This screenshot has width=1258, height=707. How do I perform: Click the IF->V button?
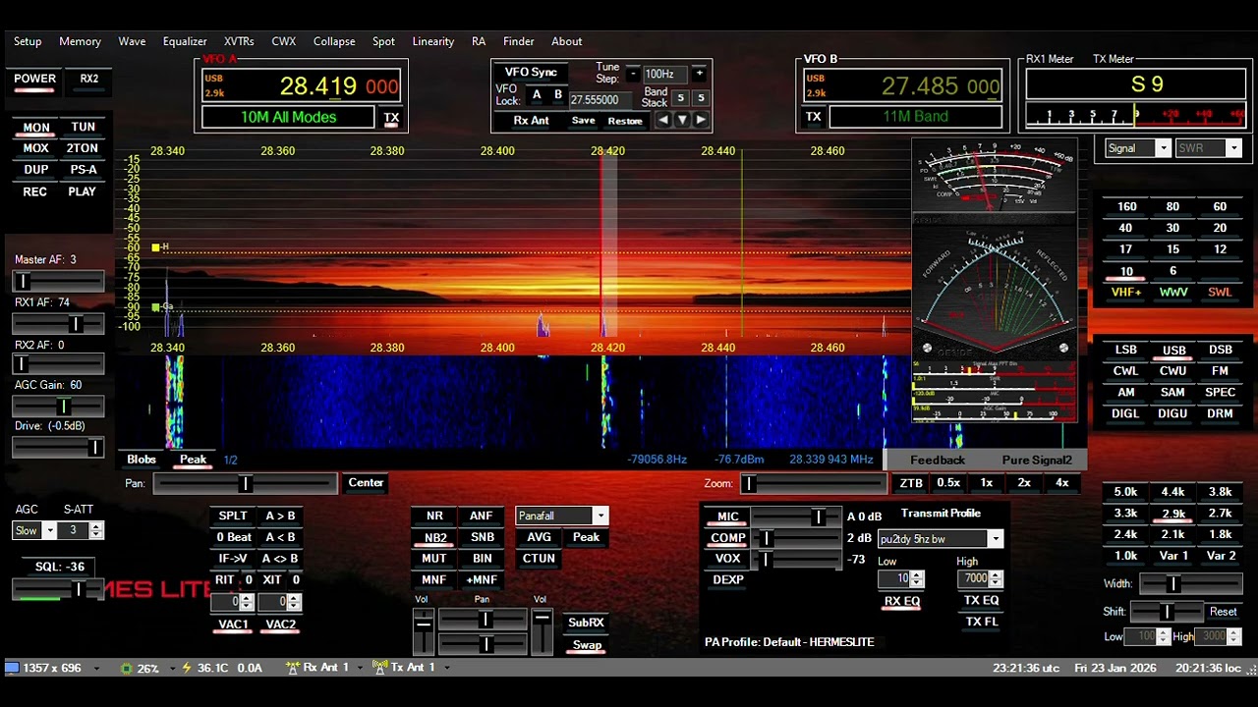click(x=233, y=559)
